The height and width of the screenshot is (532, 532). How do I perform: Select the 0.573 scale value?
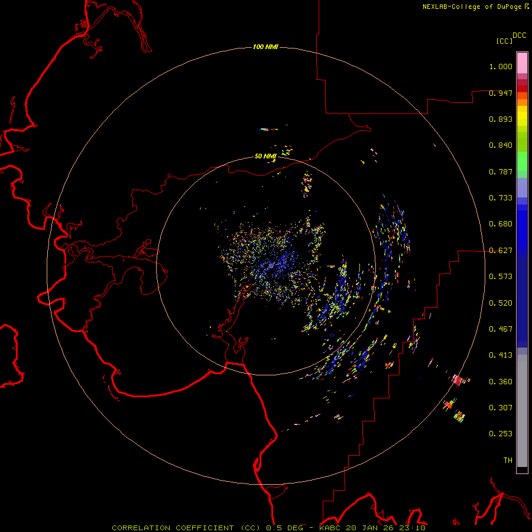[x=501, y=277]
